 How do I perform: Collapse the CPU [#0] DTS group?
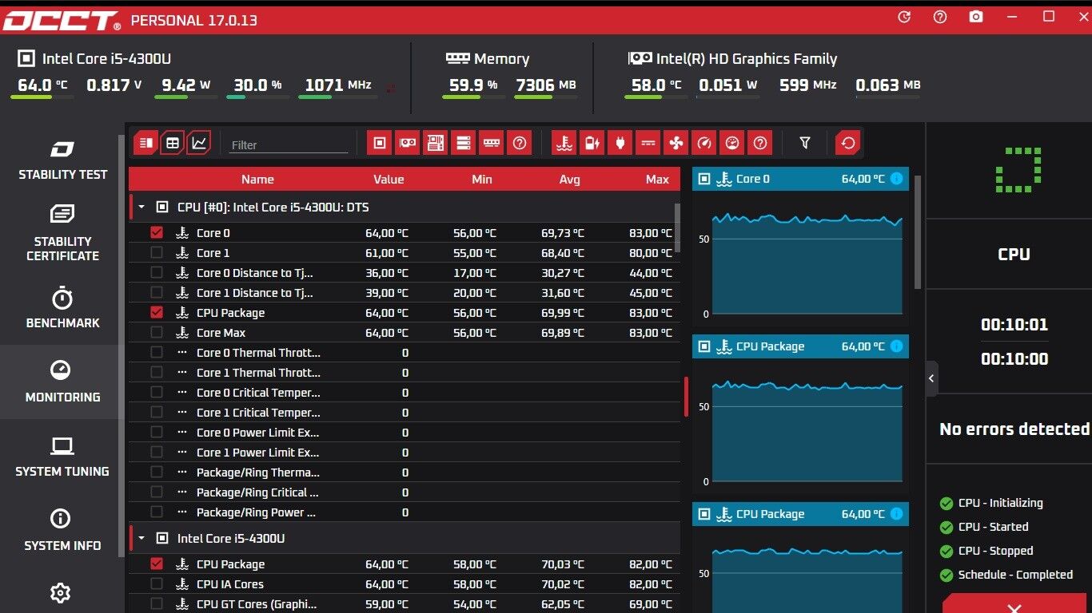[x=141, y=207]
